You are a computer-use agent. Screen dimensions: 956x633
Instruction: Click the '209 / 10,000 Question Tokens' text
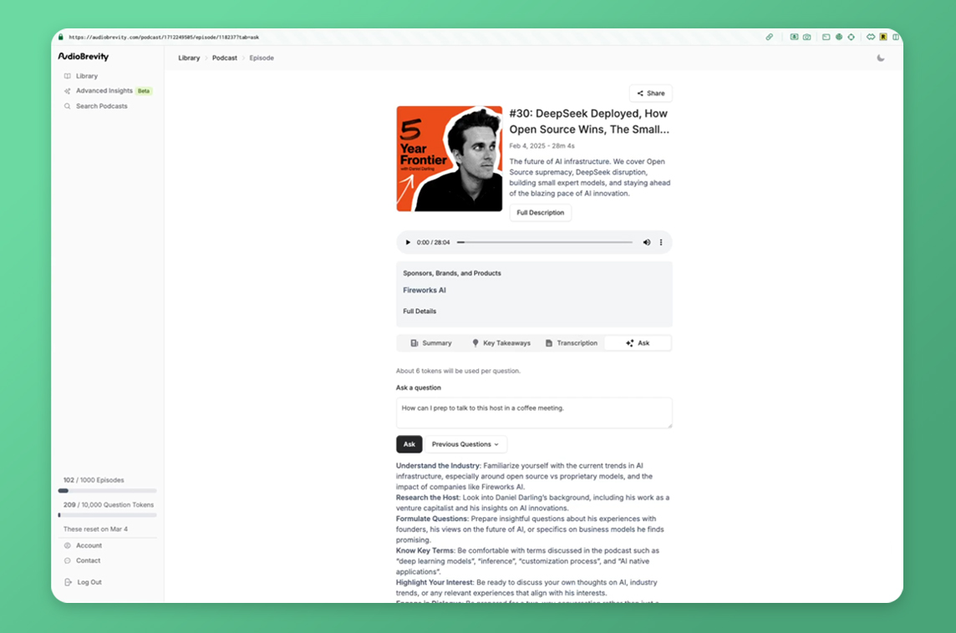point(109,504)
